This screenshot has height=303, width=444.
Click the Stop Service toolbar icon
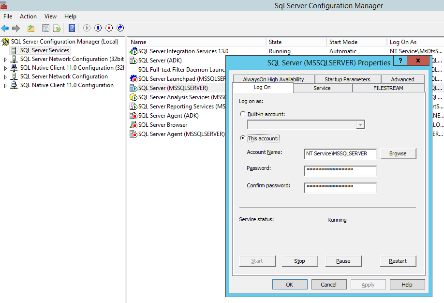(109, 28)
